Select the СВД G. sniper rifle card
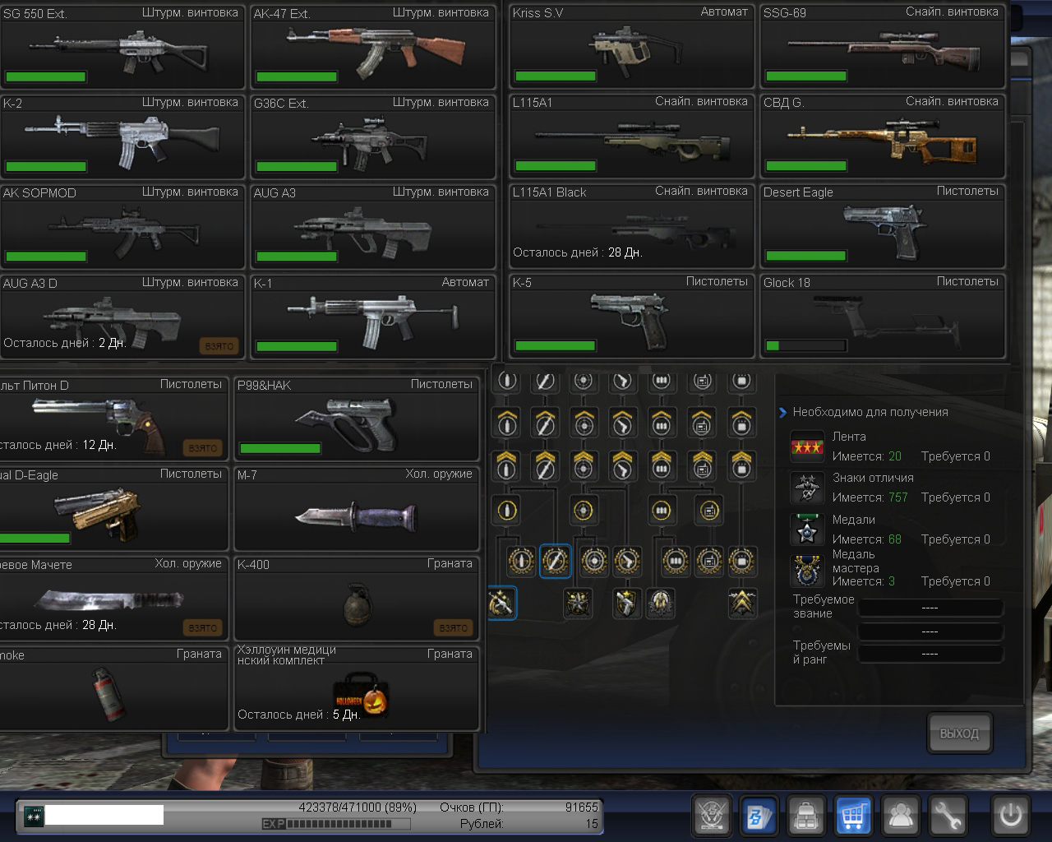Screen dimensions: 1052x842 tap(883, 136)
